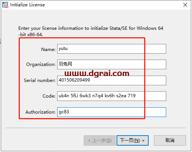
Task: Select the Authorization field with gc83
Action: [x=112, y=112]
